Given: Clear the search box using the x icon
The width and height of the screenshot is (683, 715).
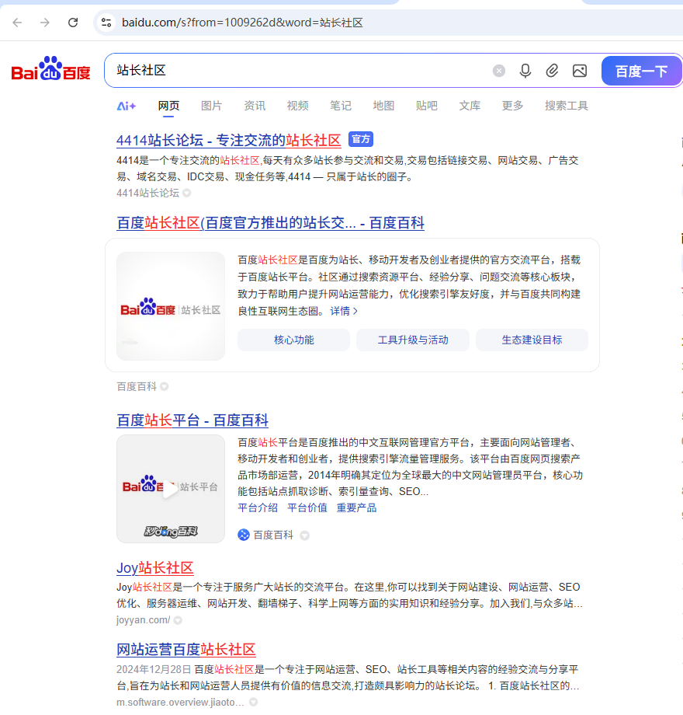Looking at the screenshot, I should [499, 71].
